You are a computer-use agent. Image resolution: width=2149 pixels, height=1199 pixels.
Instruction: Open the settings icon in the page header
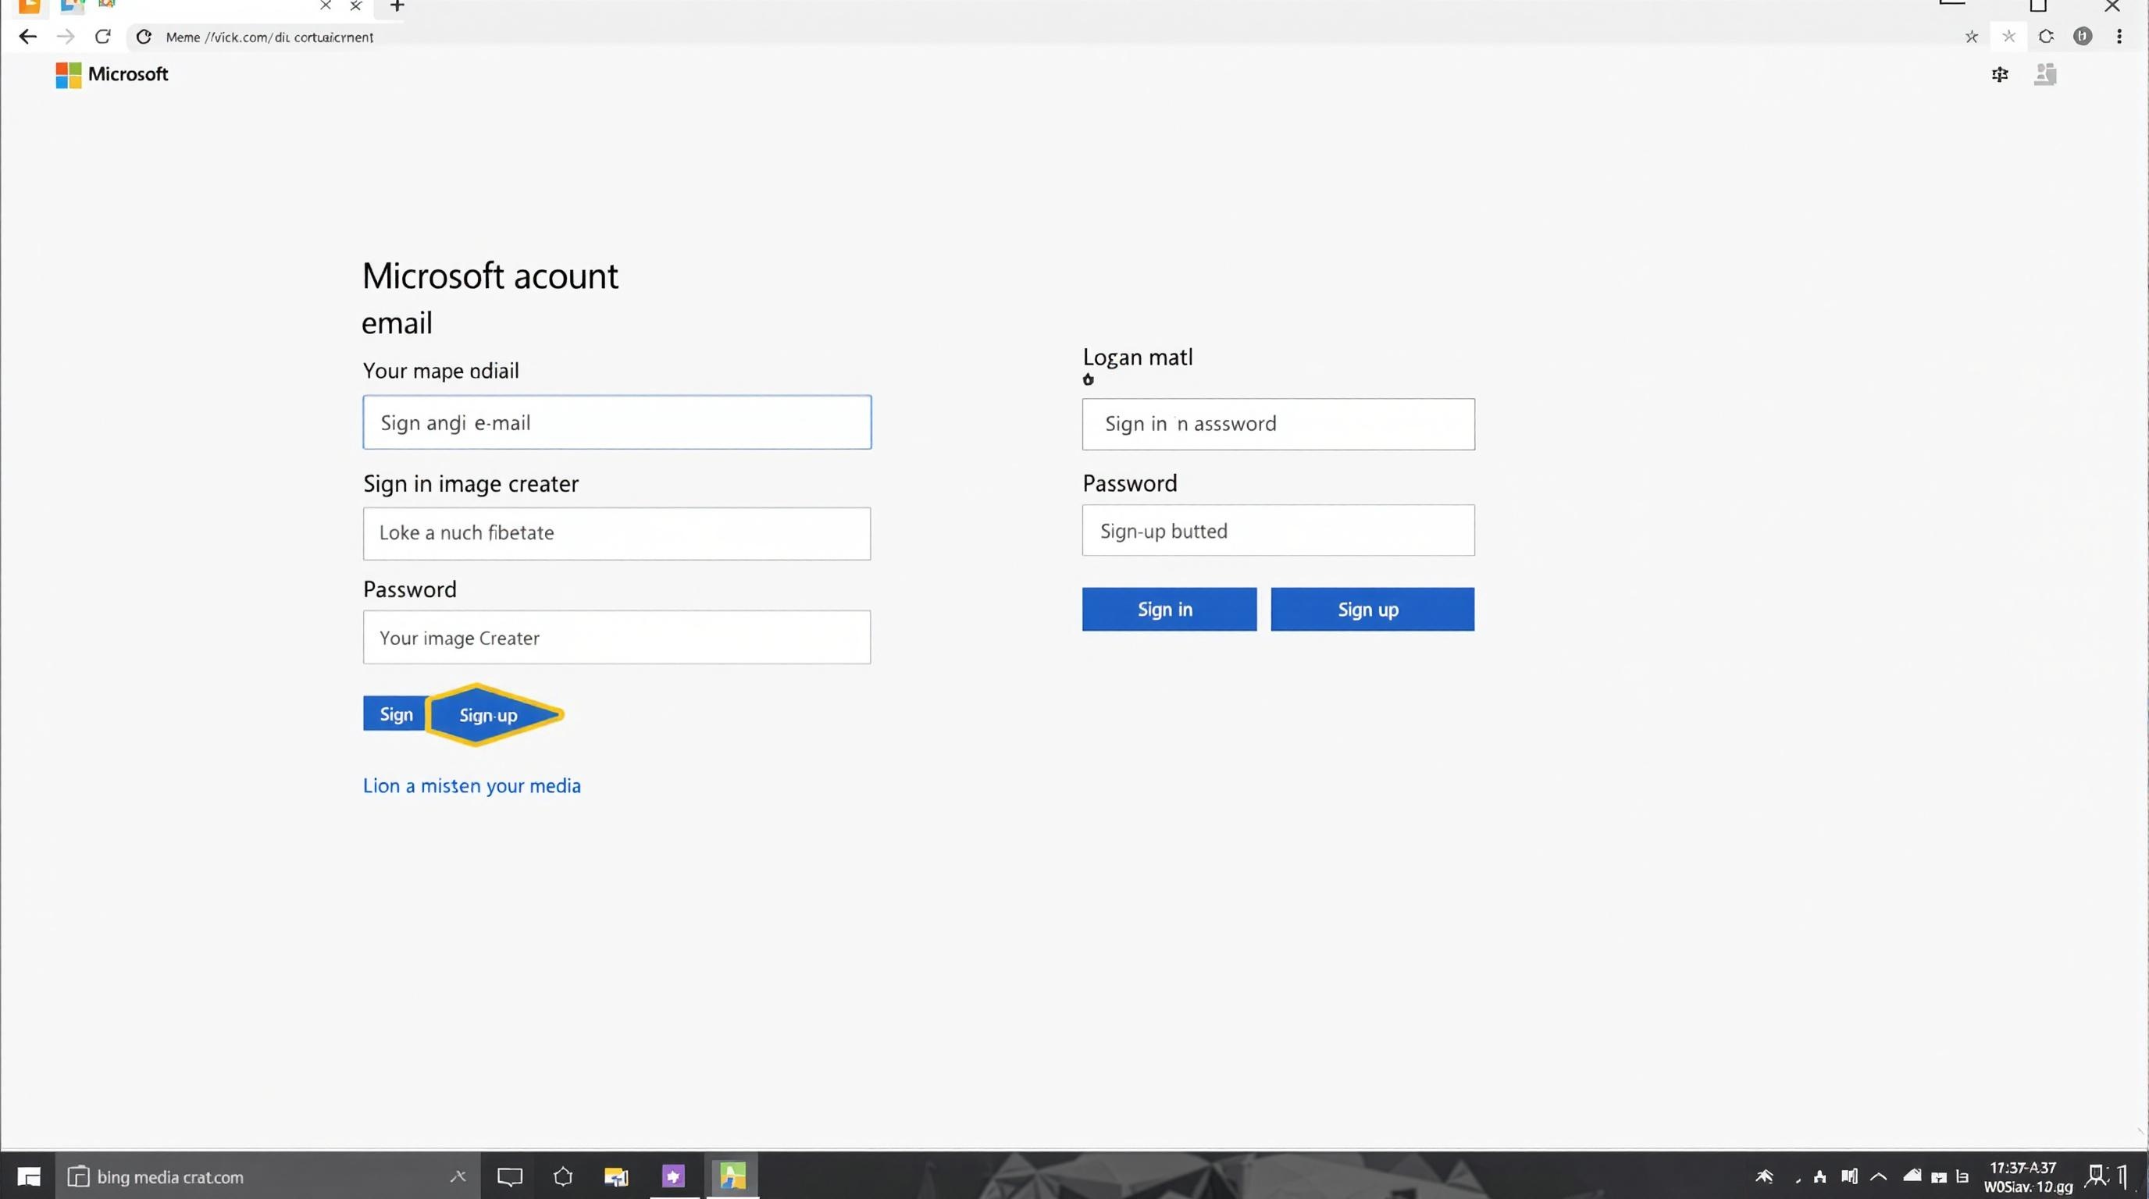click(2000, 74)
